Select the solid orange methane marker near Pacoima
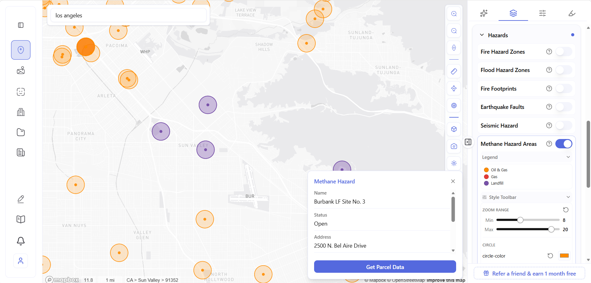591x283 pixels. [x=86, y=47]
